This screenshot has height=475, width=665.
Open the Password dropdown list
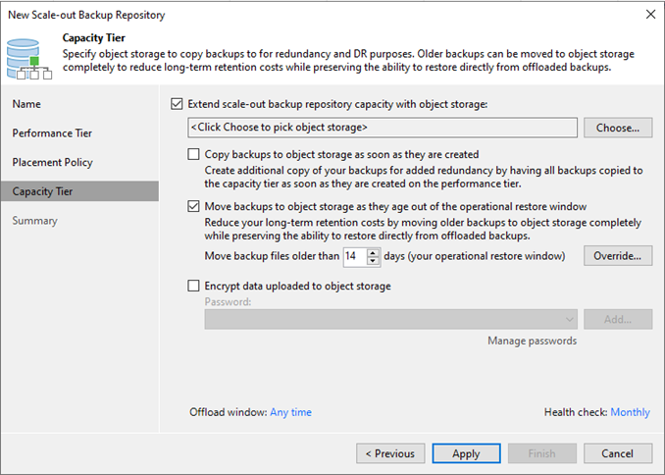point(390,319)
